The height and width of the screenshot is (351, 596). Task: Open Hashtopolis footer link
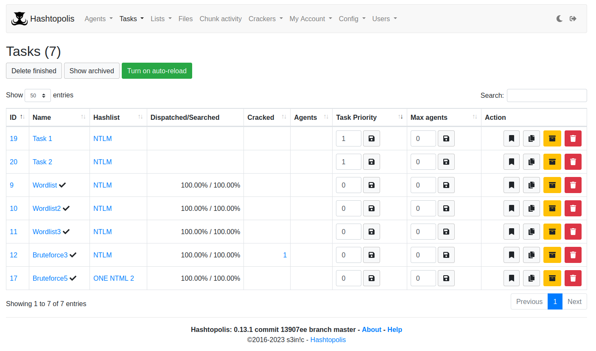(328, 340)
